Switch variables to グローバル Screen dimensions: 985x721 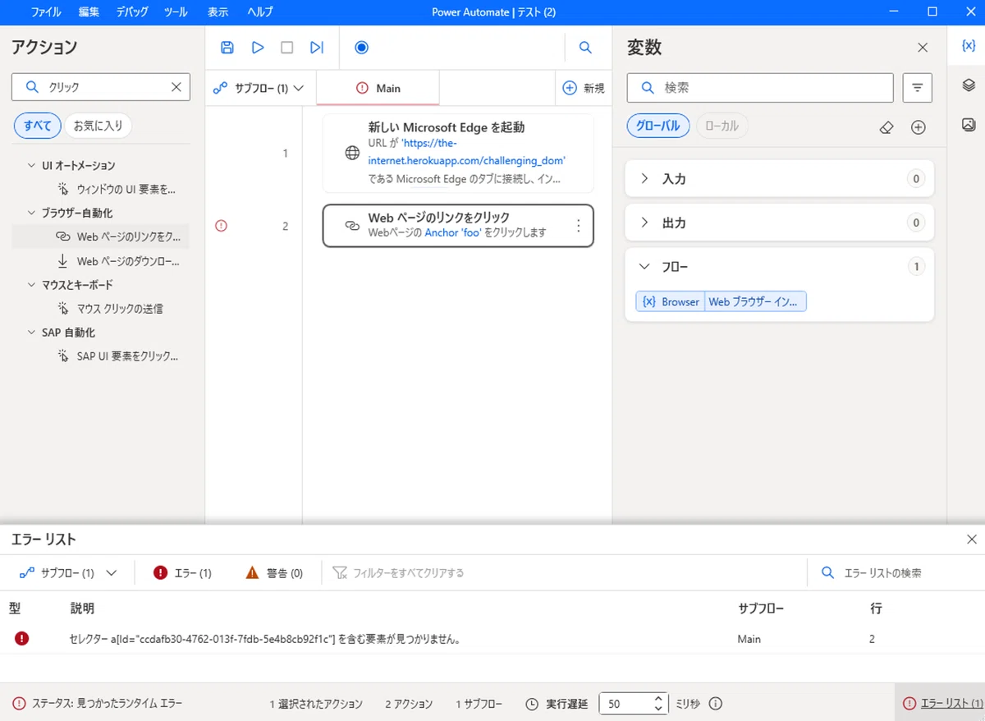[658, 126]
